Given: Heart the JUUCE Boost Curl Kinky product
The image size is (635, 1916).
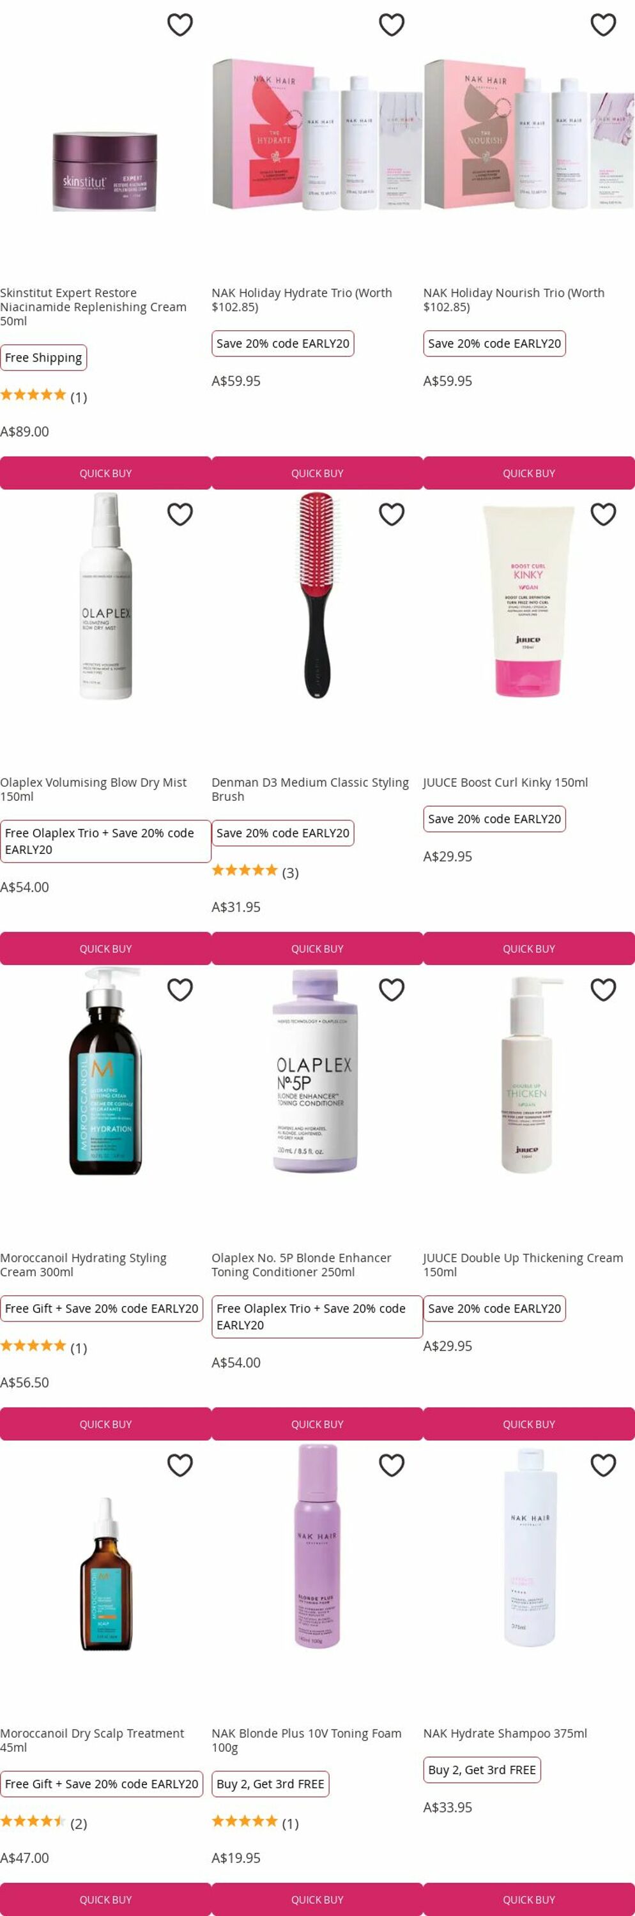Looking at the screenshot, I should click(603, 514).
